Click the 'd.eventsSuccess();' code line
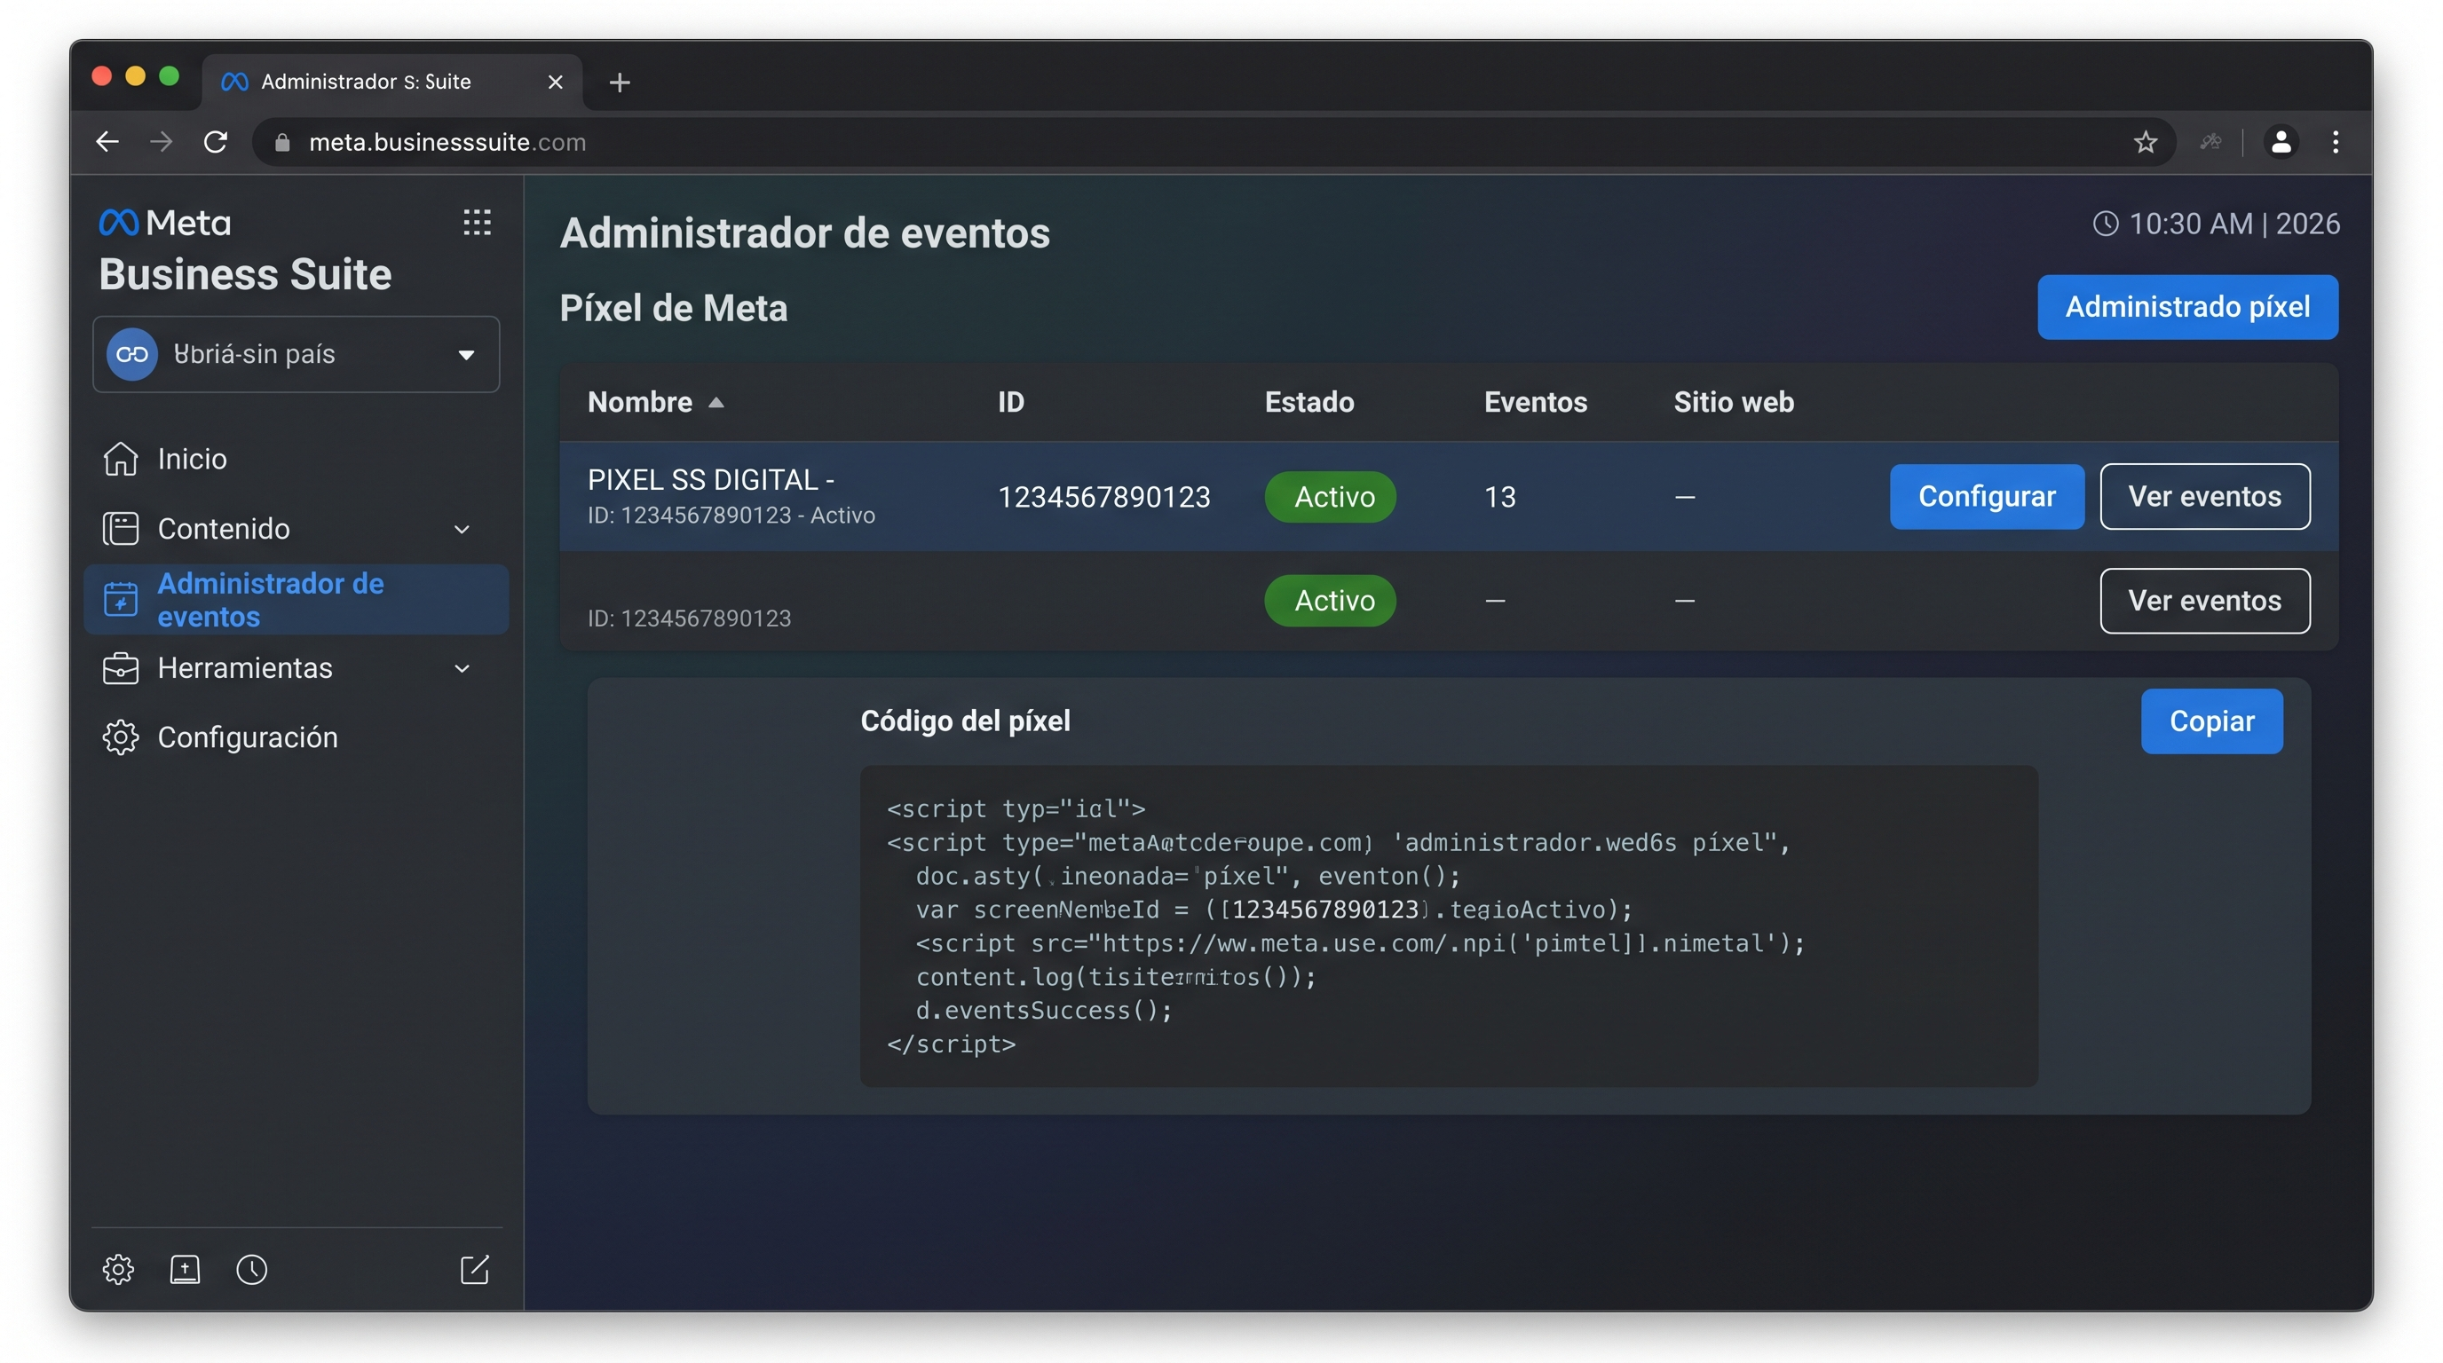This screenshot has height=1363, width=2443. click(1043, 1011)
